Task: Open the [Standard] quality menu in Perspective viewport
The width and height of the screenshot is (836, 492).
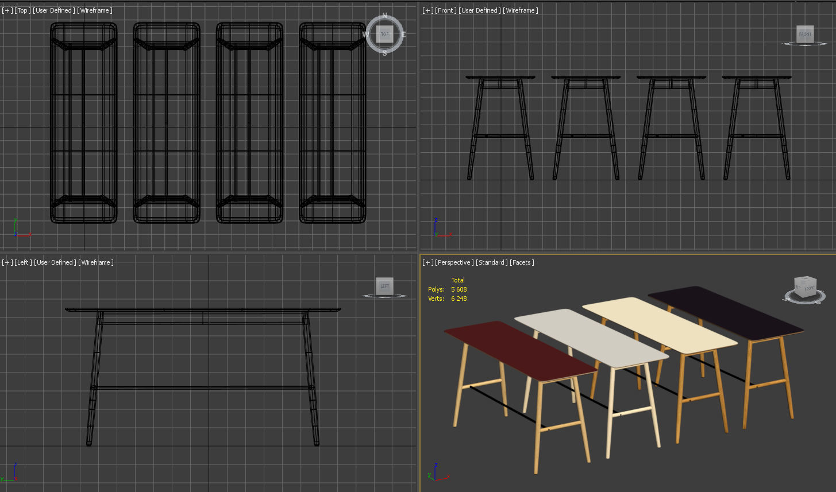Action: click(492, 262)
